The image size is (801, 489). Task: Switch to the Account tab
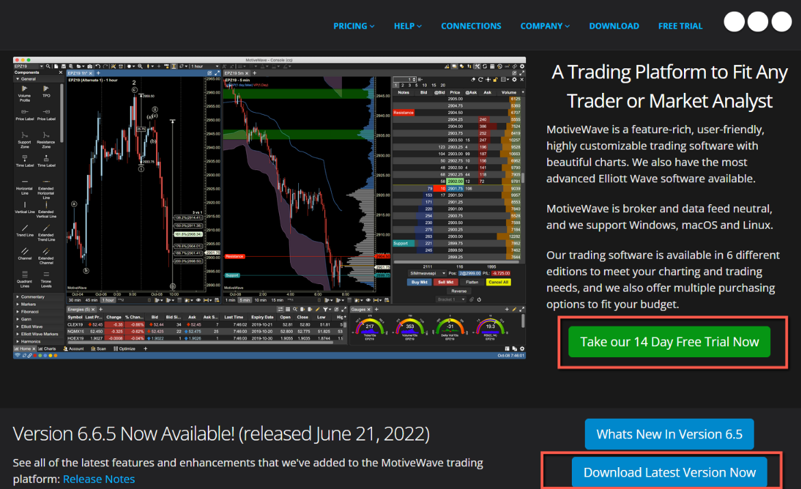[x=73, y=349]
